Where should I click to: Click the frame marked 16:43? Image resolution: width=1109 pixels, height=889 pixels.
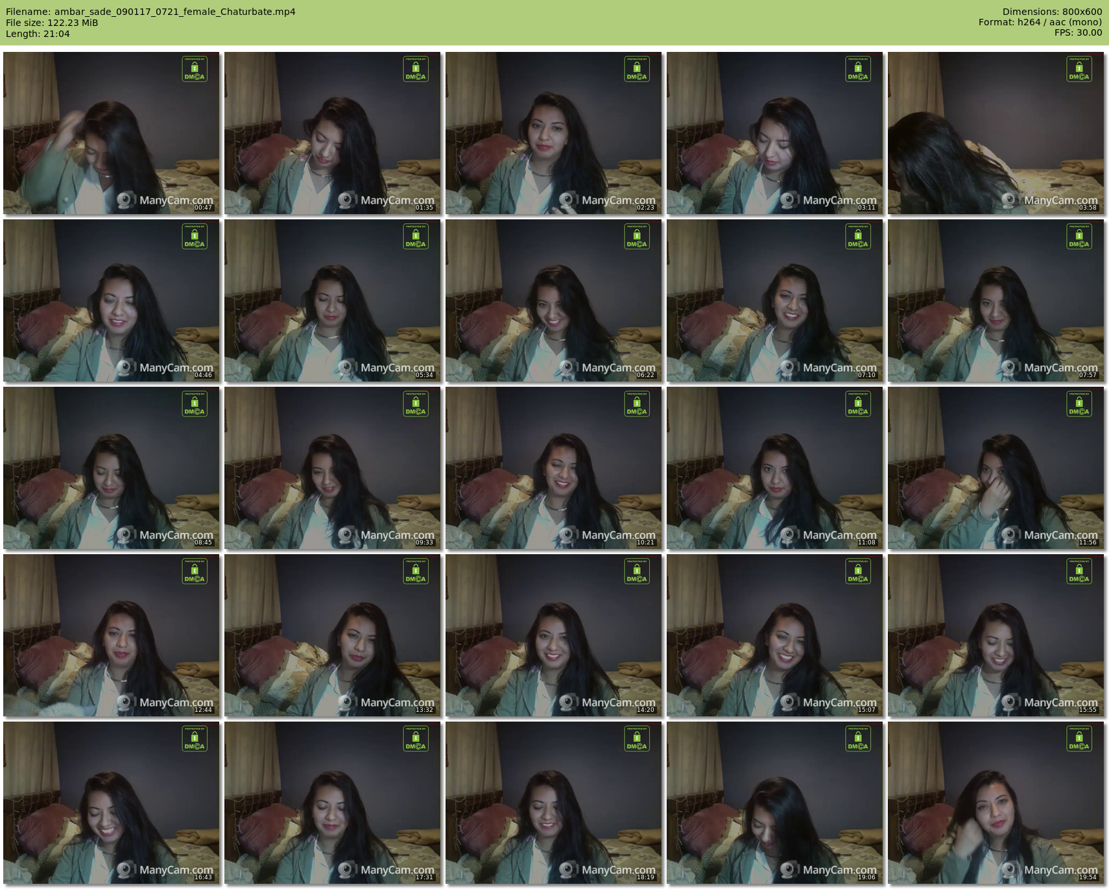pyautogui.click(x=112, y=803)
